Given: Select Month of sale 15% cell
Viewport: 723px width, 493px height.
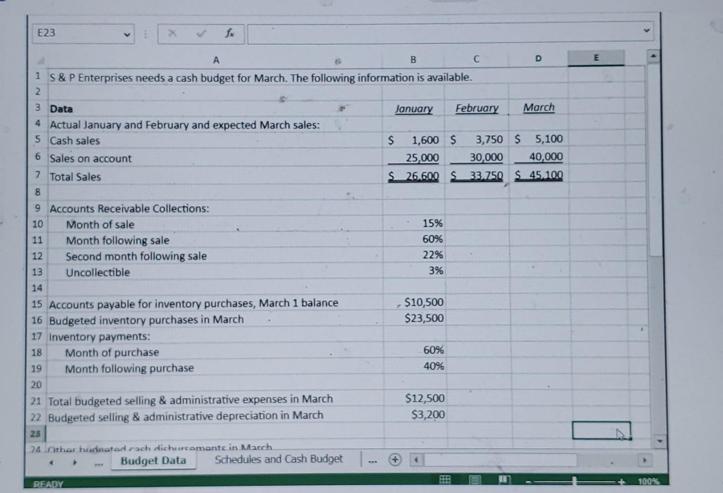Looking at the screenshot, I should (414, 223).
